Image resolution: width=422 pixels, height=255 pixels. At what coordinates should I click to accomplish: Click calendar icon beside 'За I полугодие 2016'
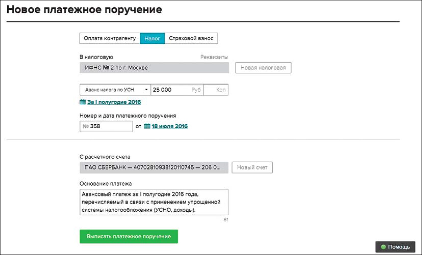[83, 102]
